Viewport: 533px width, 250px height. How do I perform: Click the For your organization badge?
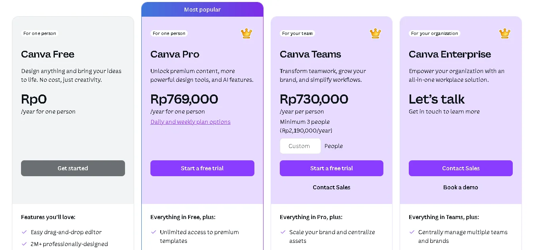(x=434, y=33)
